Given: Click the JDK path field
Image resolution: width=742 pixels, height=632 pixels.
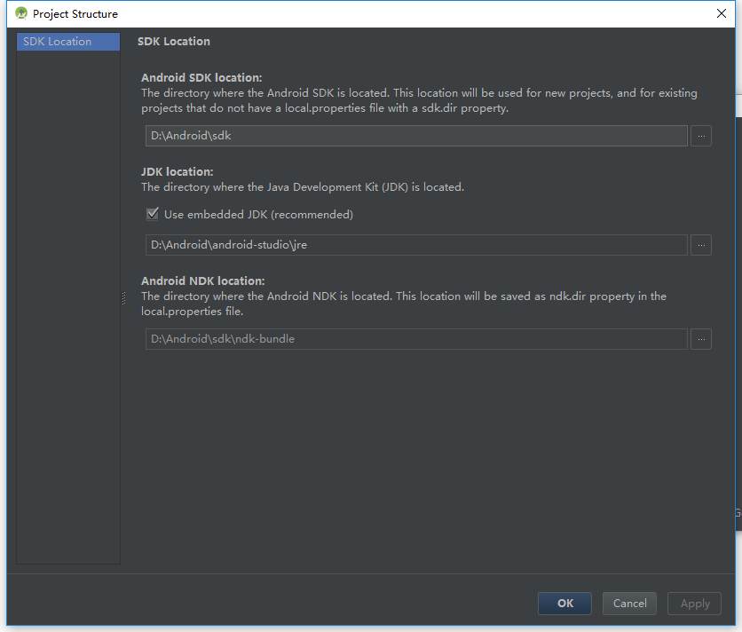Looking at the screenshot, I should (416, 245).
